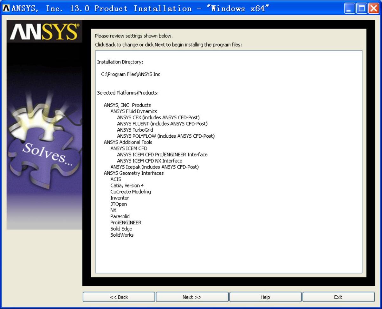This screenshot has width=382, height=309.
Task: Select the ANSYS Fluid Dynamics row
Action: coord(133,111)
